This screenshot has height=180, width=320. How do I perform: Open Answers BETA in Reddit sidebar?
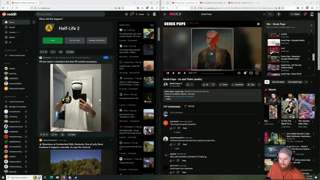click(x=16, y=32)
